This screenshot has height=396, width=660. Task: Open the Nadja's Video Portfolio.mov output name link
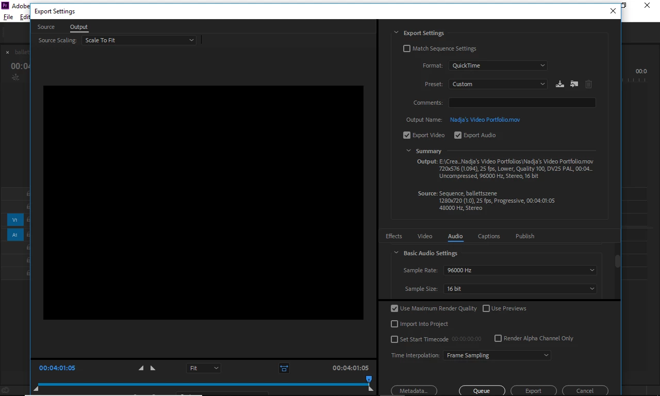click(485, 120)
